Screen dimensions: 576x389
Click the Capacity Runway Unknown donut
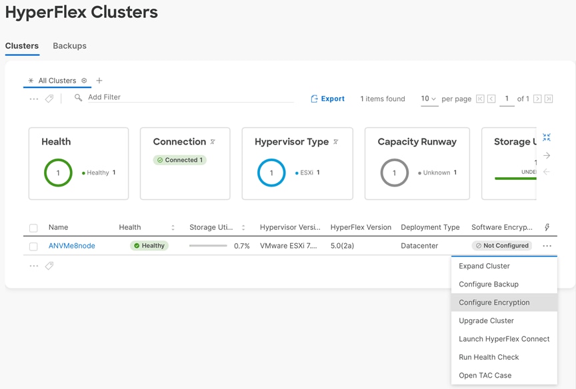point(395,173)
